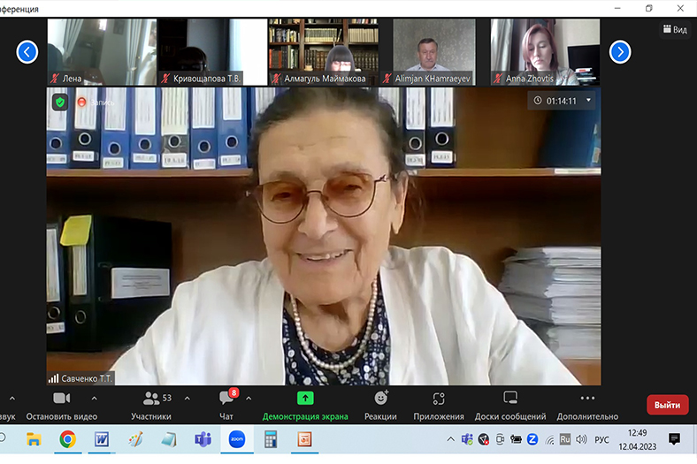Expand the arrow next to Chat
Screen dimensions: 697x464
coord(249,398)
